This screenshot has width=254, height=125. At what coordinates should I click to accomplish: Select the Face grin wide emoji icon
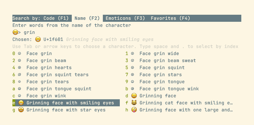(133, 53)
